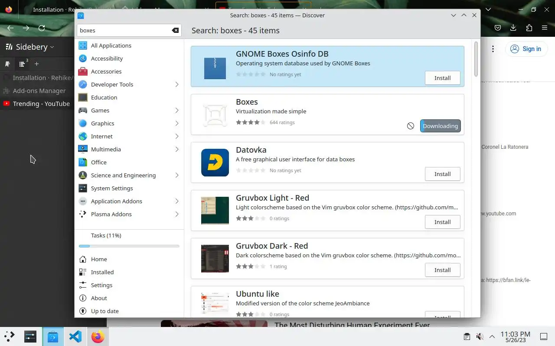
Task: Open Firefox extensions puzzle icon
Action: 529,28
